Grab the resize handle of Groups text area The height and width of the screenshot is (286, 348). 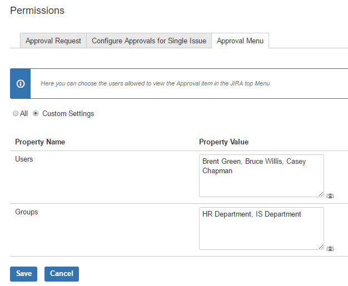pyautogui.click(x=321, y=247)
